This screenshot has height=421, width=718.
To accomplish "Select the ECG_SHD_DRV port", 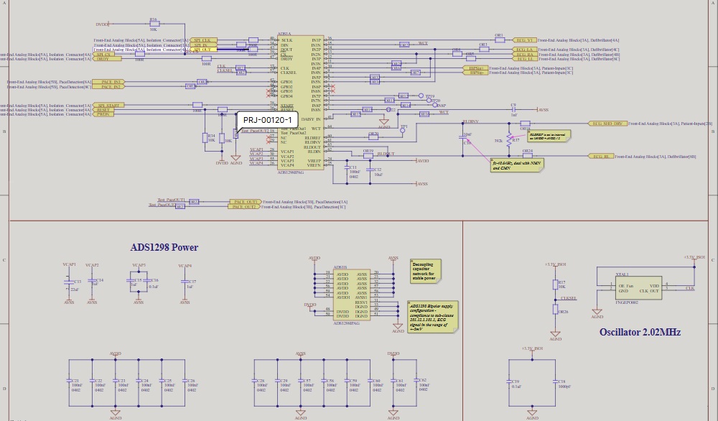I will click(607, 124).
